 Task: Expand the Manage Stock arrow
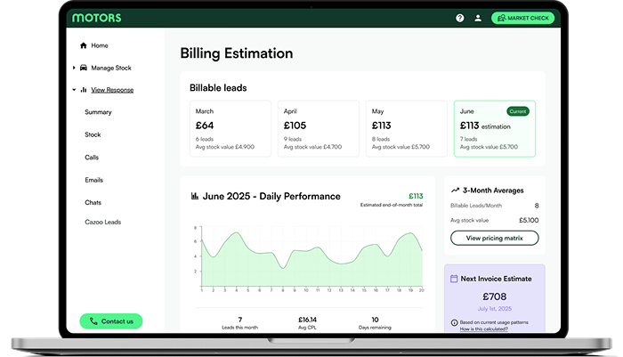(x=74, y=68)
